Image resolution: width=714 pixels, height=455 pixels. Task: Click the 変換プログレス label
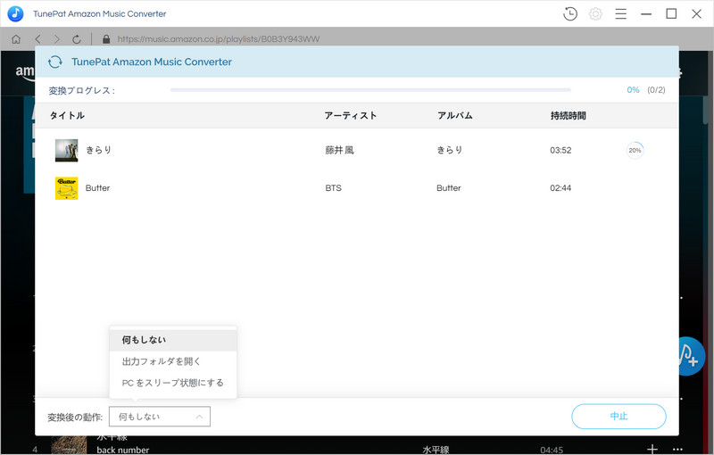click(81, 90)
